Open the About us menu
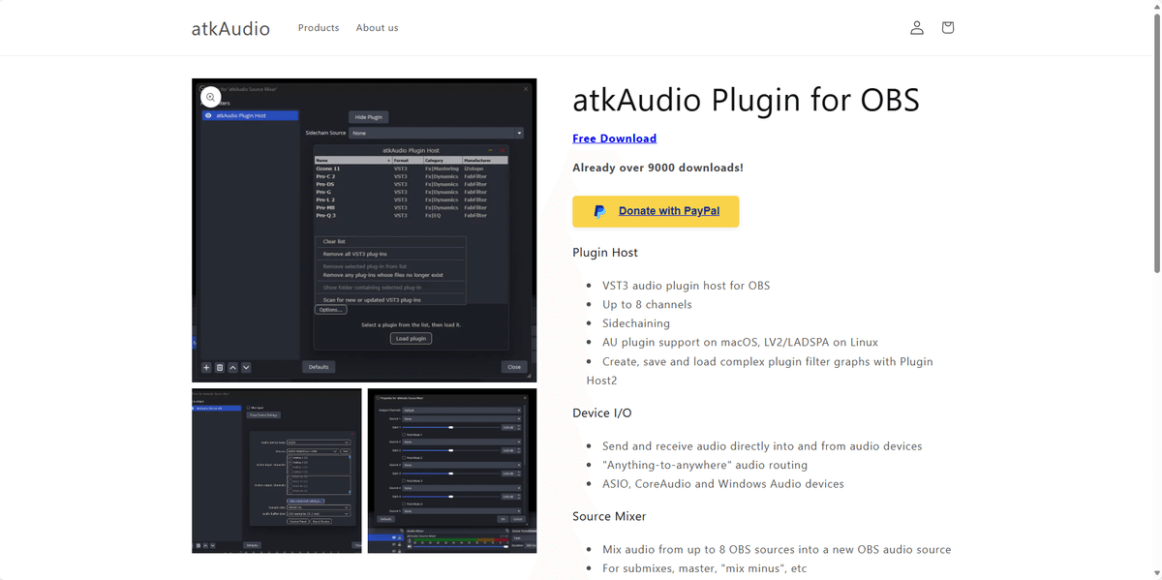Viewport: 1162px width, 580px height. coord(377,27)
